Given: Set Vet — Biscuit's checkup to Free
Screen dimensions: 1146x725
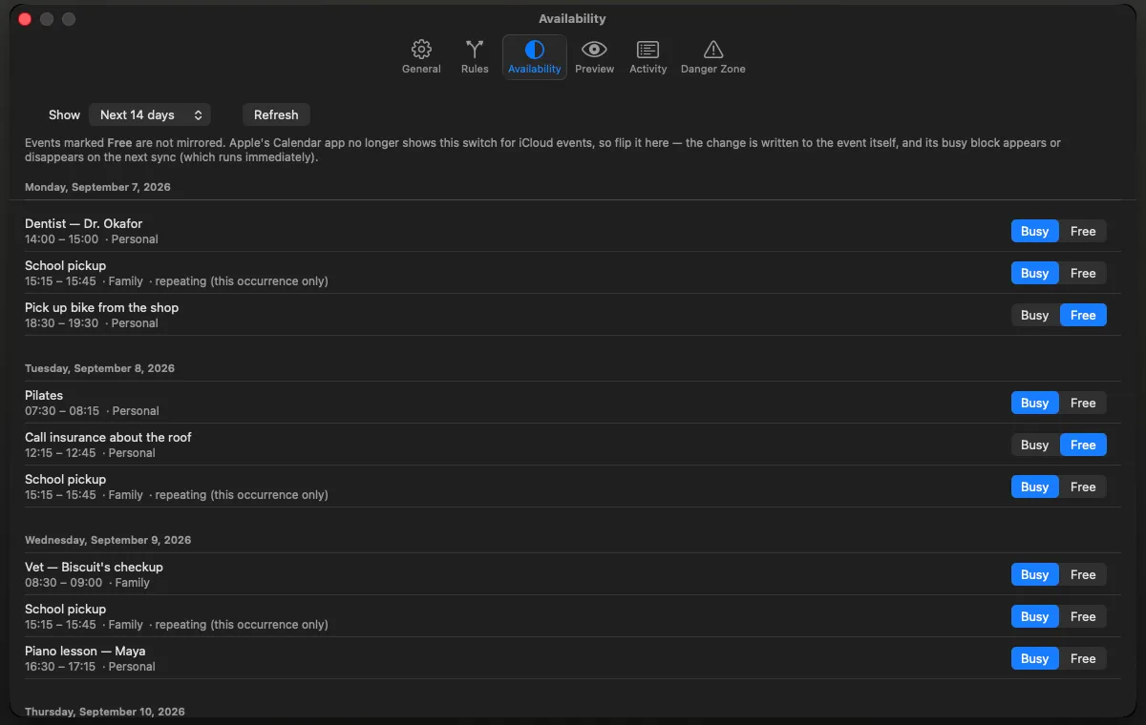Looking at the screenshot, I should [x=1083, y=574].
